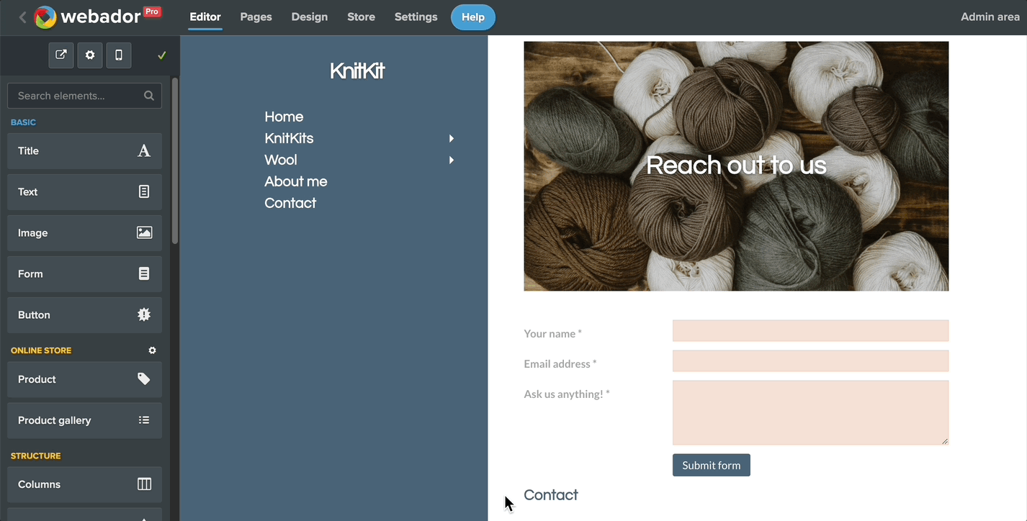Image resolution: width=1027 pixels, height=521 pixels.
Task: Choose the Columns structure element
Action: pos(84,484)
